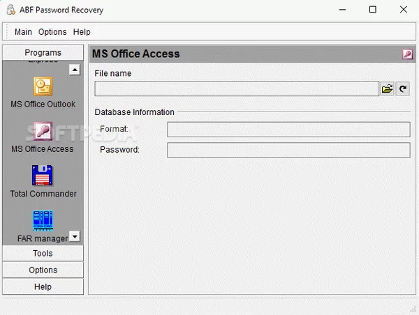Click the ABF Password Recovery title icon

pyautogui.click(x=10, y=10)
